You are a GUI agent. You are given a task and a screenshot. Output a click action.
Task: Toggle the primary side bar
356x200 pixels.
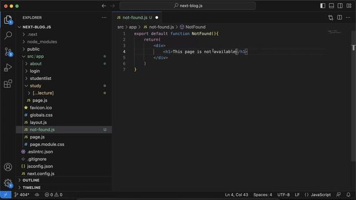point(323,6)
